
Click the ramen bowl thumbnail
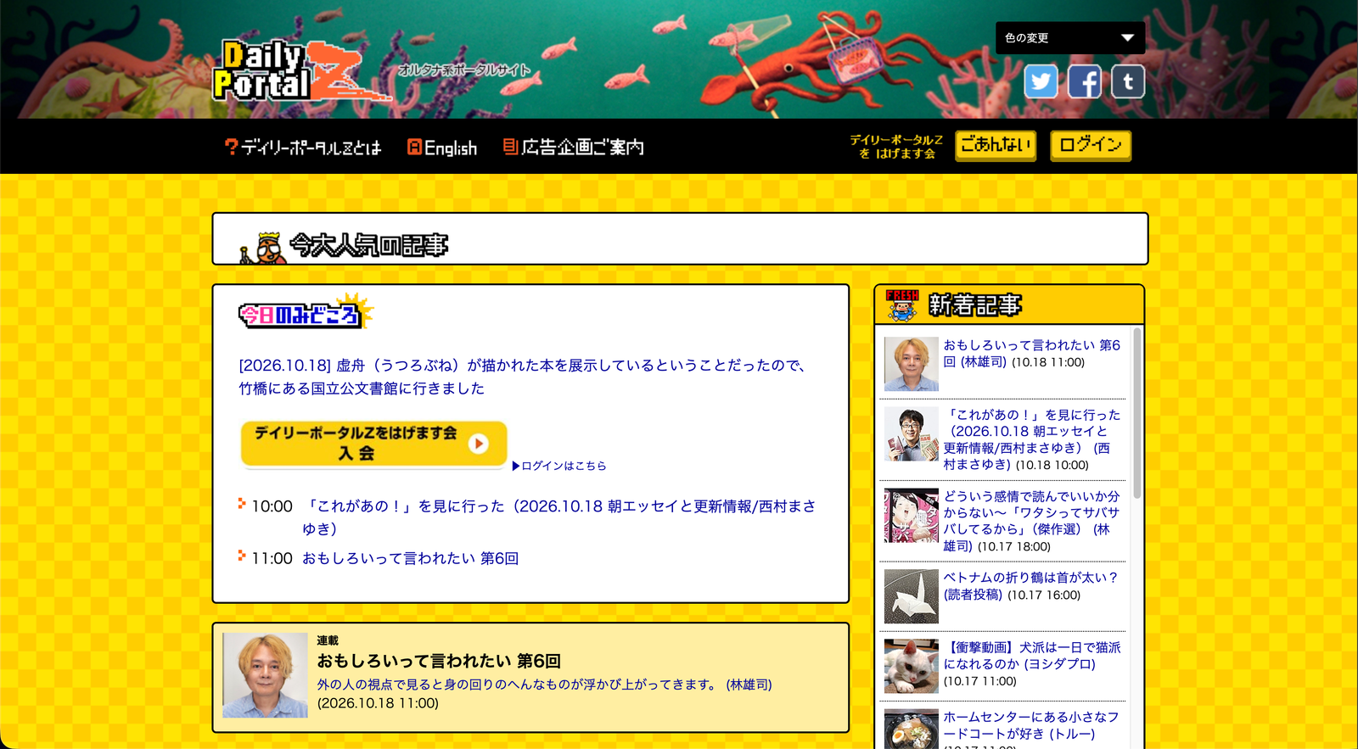[x=912, y=729]
